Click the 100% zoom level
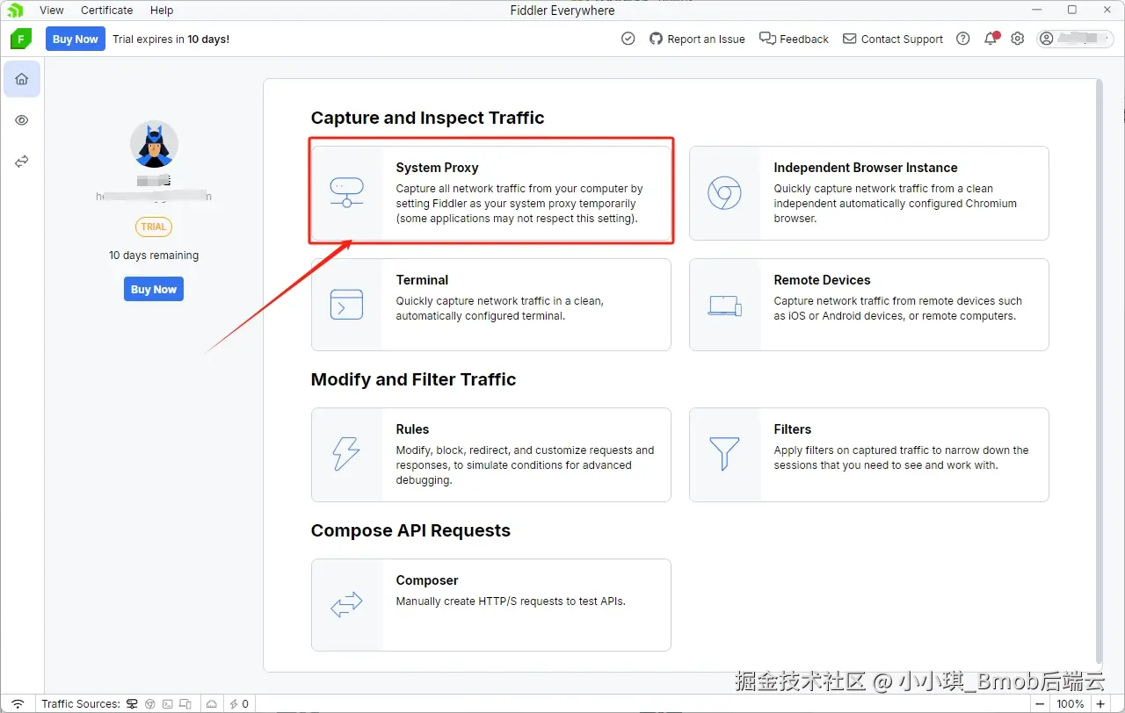 click(x=1071, y=703)
